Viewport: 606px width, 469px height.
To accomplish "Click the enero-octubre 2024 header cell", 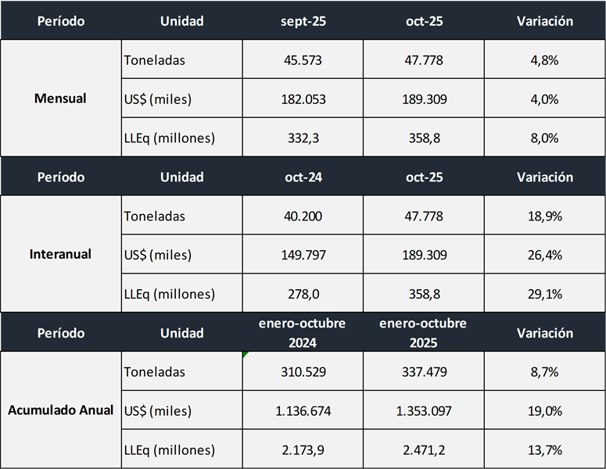I will pyautogui.click(x=303, y=332).
